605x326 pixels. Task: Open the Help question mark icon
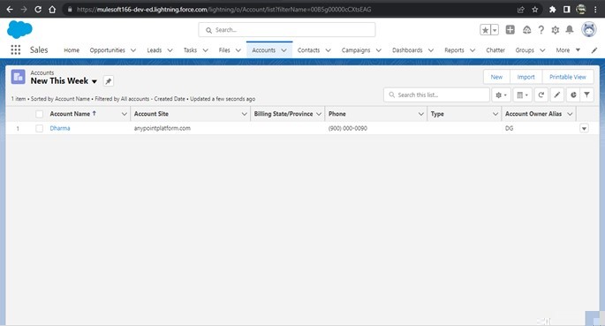click(541, 30)
